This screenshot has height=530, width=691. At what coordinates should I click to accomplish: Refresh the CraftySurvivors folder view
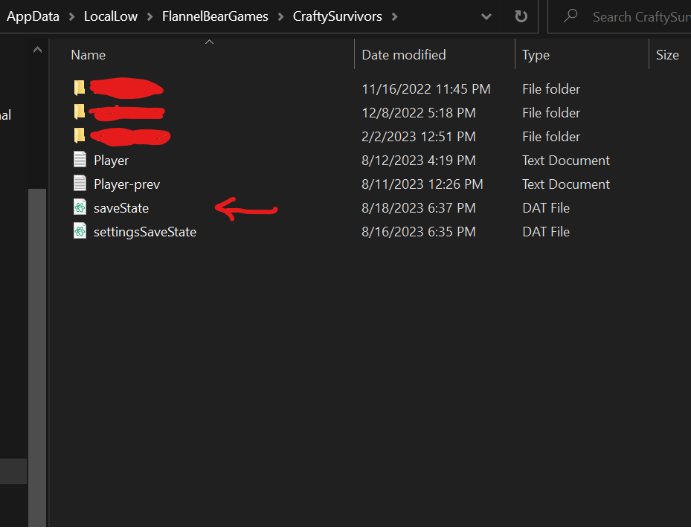[x=521, y=17]
